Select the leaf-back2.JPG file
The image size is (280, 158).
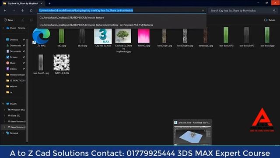pyautogui.click(x=226, y=37)
